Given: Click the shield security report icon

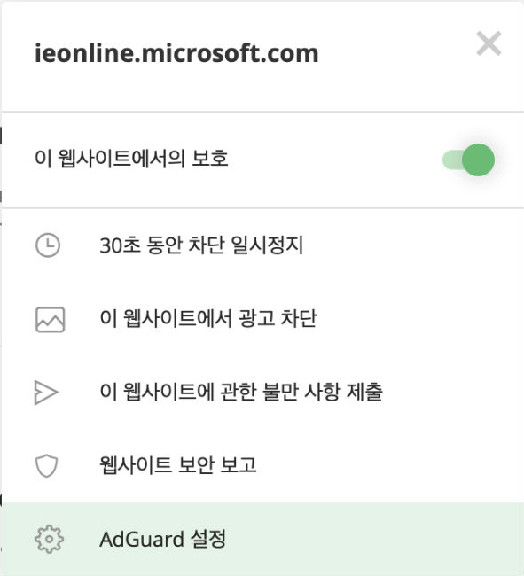Looking at the screenshot, I should coord(46,466).
